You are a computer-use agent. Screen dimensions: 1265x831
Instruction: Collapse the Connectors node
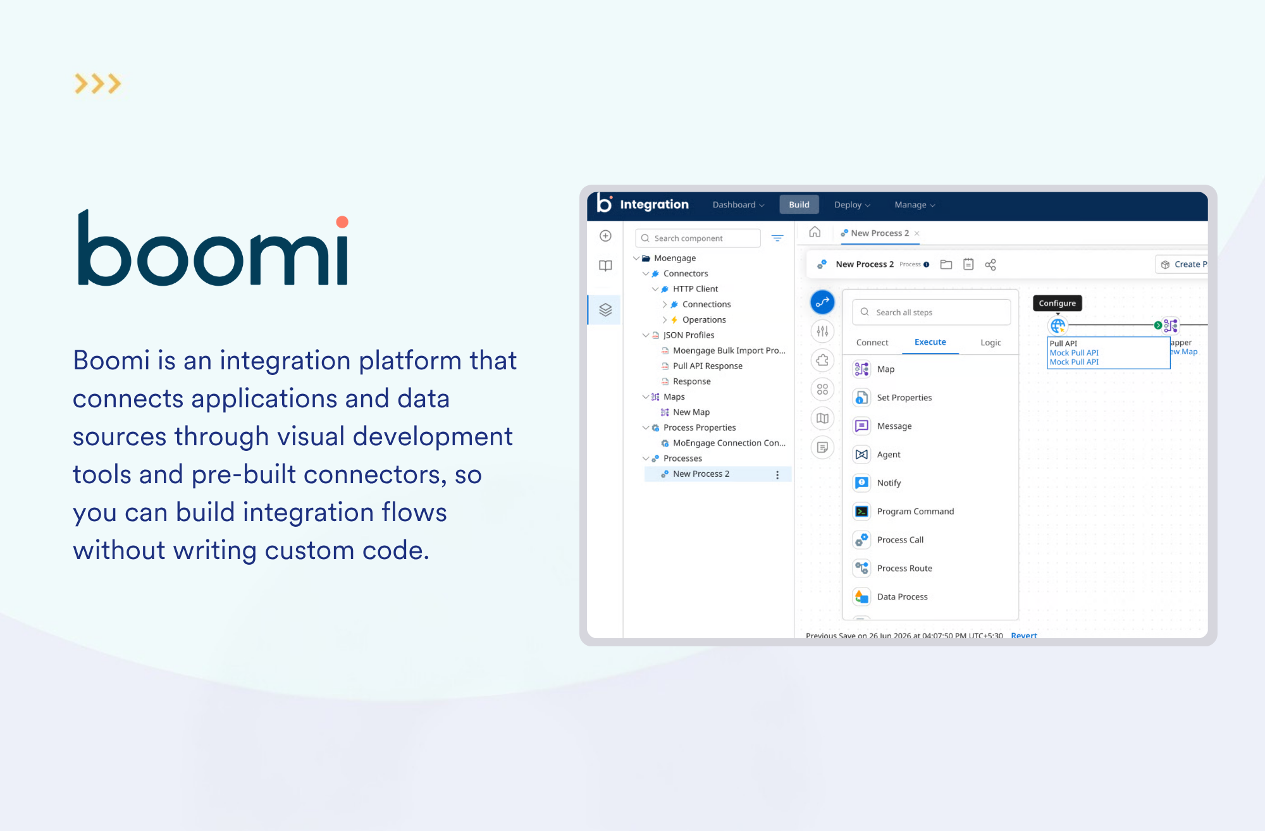[646, 274]
